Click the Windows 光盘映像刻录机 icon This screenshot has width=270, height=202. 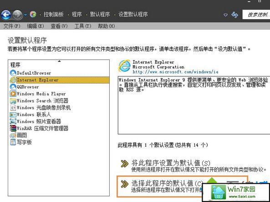(x=13, y=107)
